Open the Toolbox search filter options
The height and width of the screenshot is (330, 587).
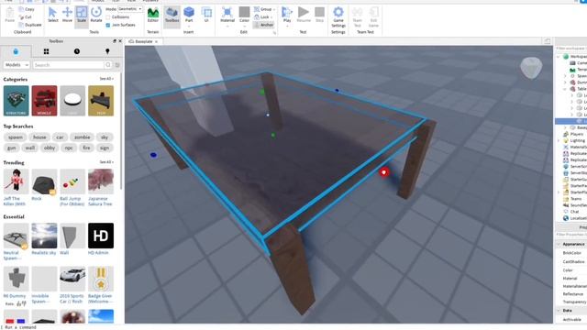click(x=117, y=65)
